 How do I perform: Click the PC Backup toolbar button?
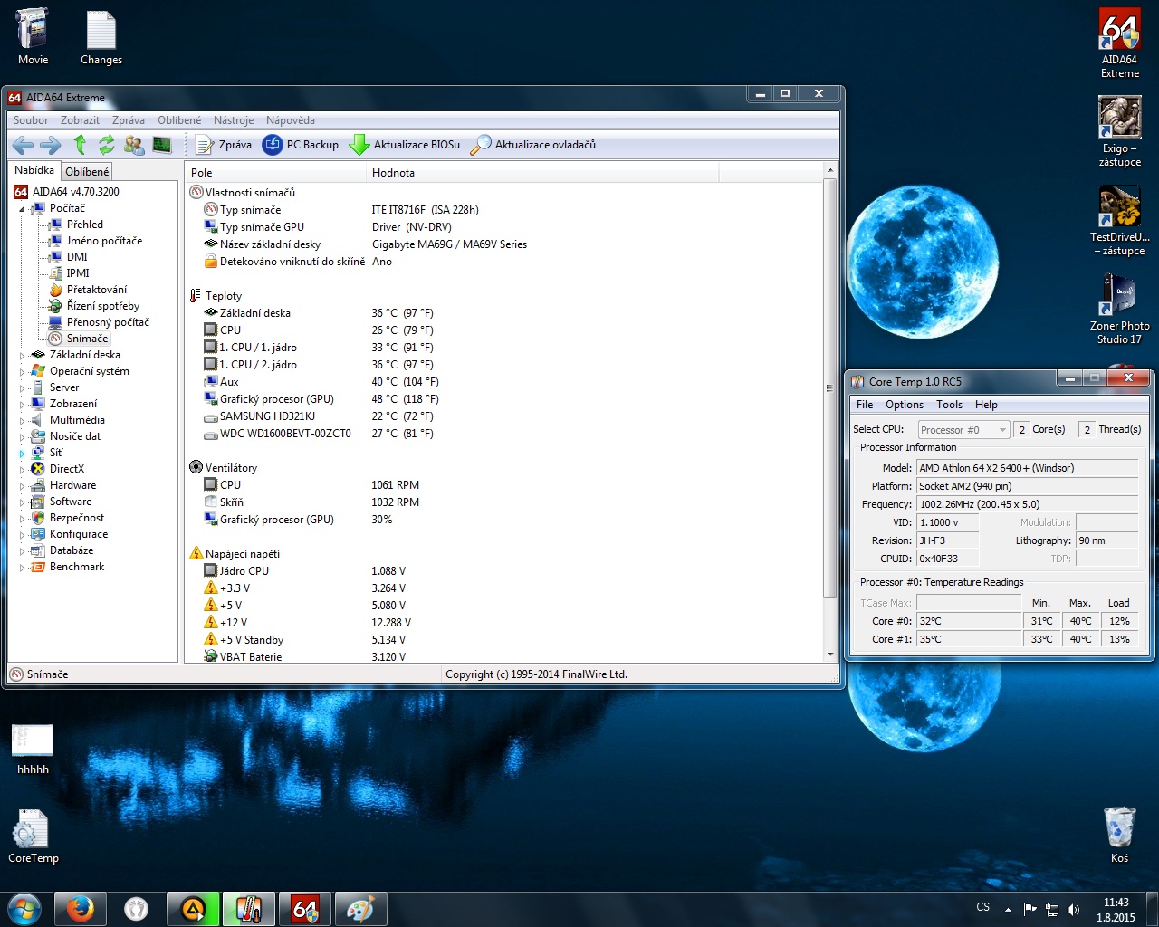pyautogui.click(x=301, y=145)
